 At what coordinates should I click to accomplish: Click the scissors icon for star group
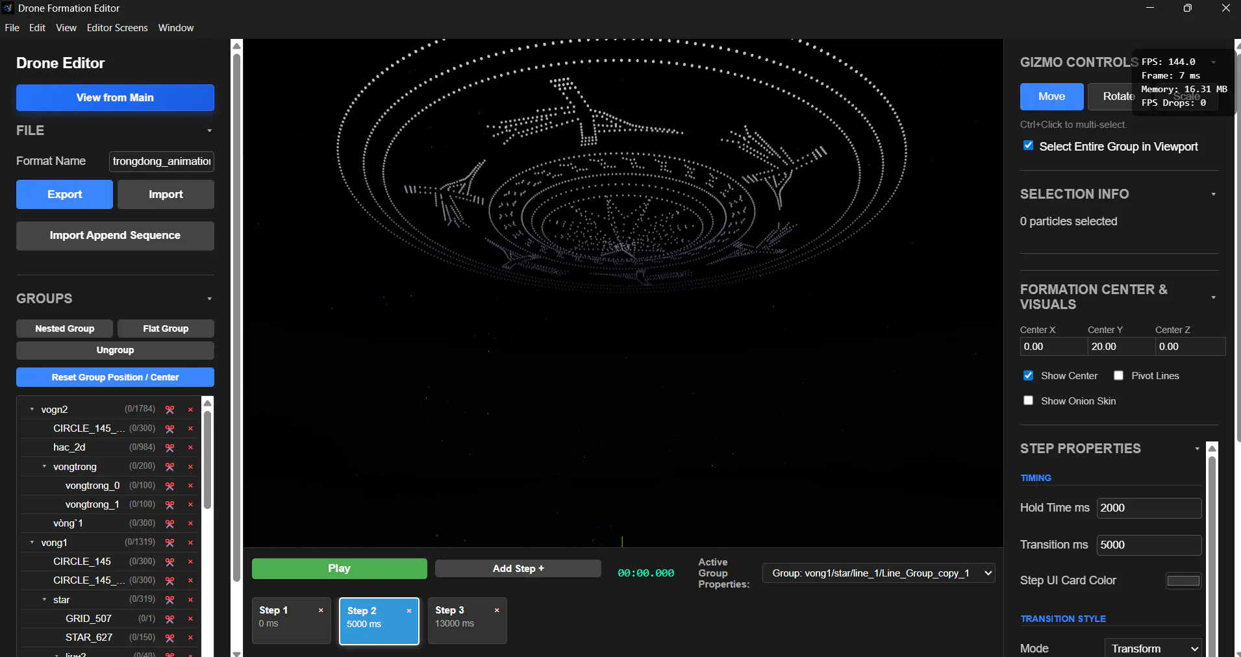click(169, 600)
